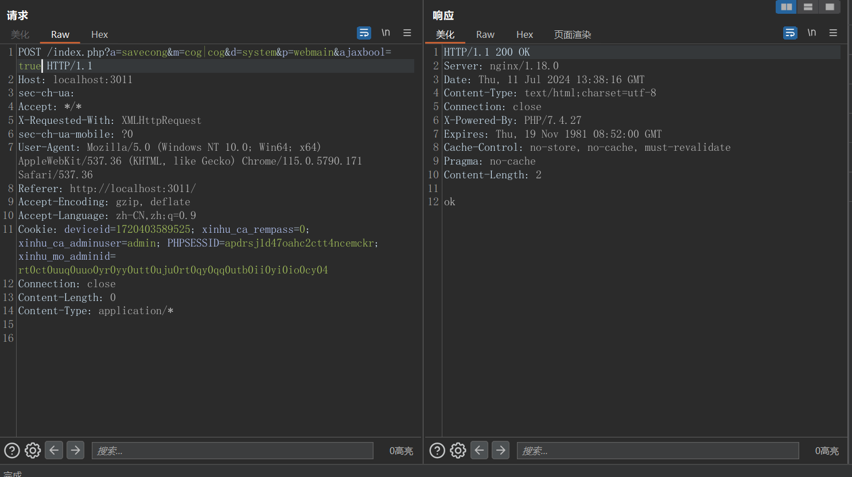Click the request 0高亮 match counter
The width and height of the screenshot is (852, 477).
pos(401,451)
